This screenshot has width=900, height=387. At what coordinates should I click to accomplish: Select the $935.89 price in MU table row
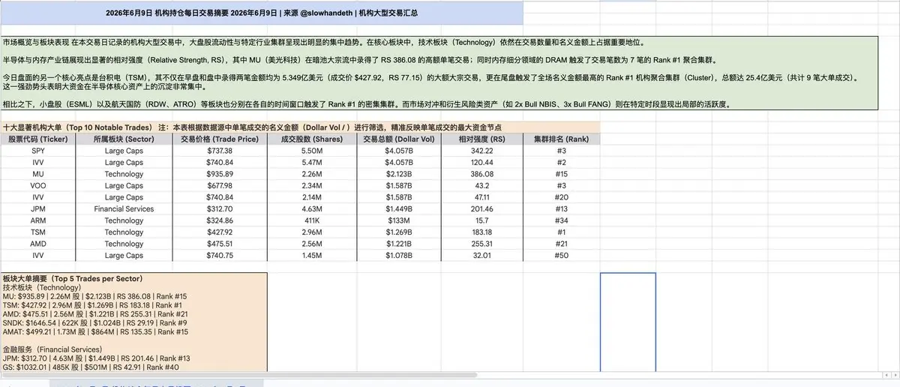[x=220, y=174]
